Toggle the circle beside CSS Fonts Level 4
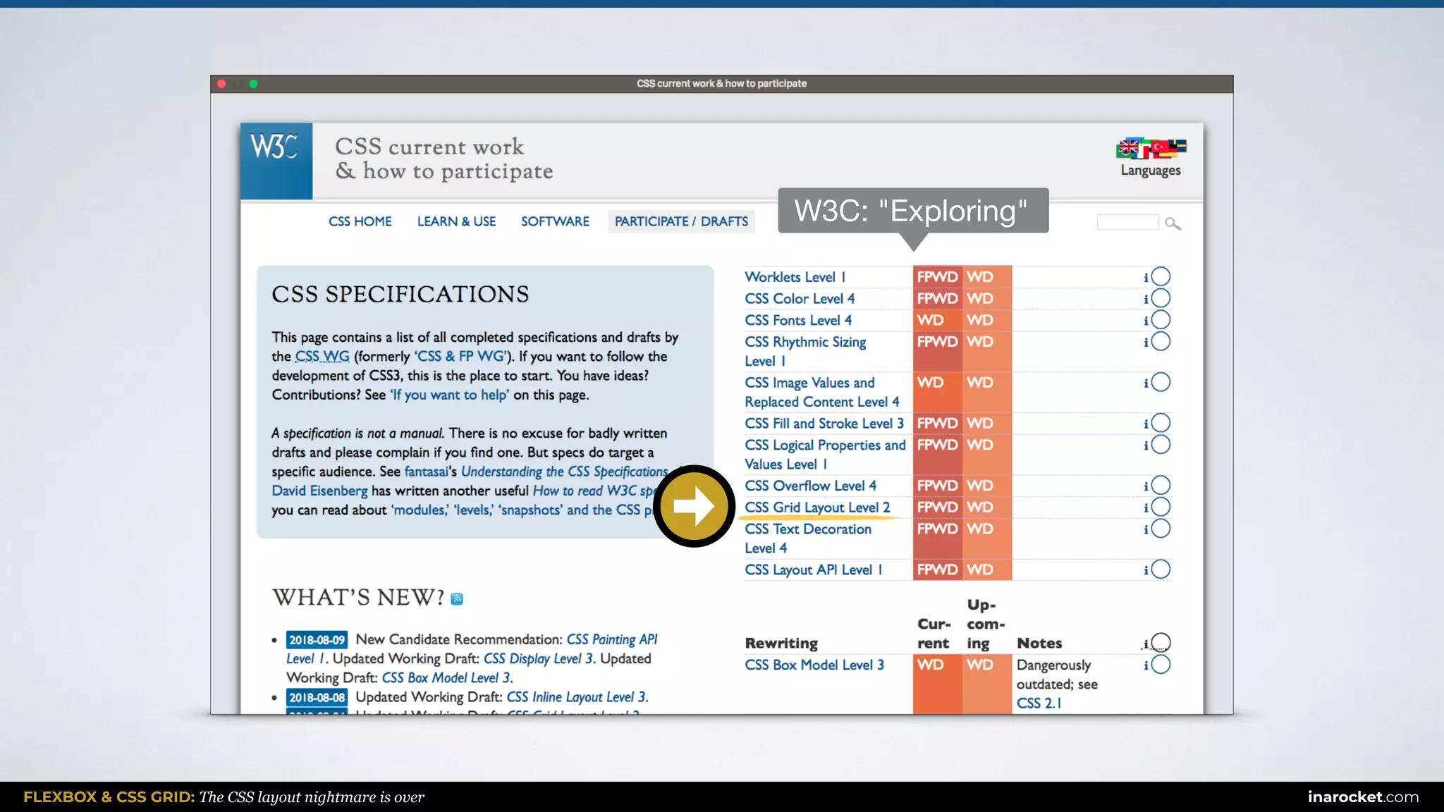 point(1161,320)
